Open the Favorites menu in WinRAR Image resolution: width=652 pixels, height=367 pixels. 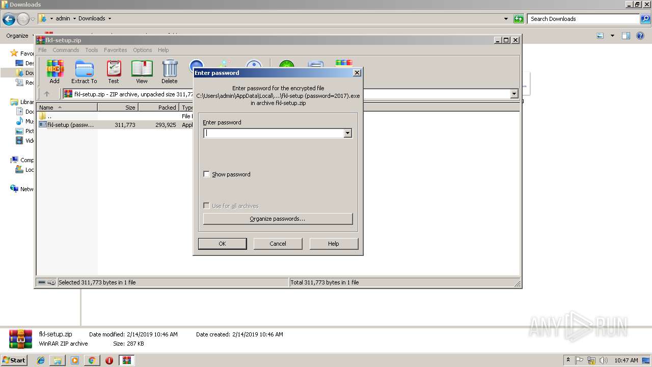(116, 50)
